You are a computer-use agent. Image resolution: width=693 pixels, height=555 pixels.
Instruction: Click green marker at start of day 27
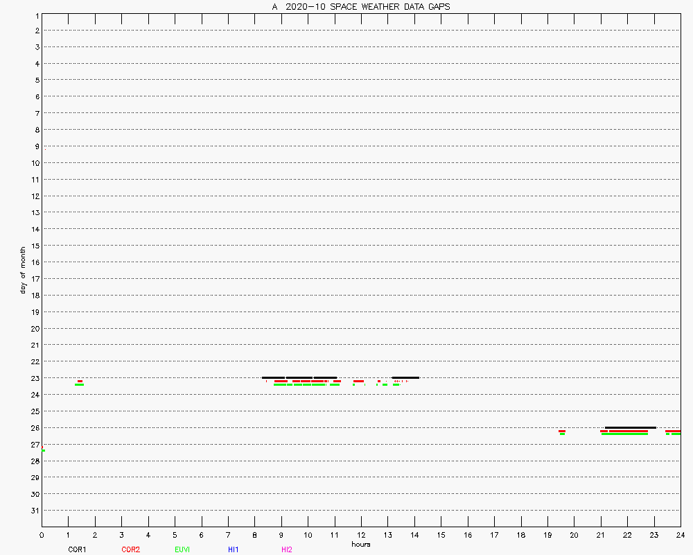43,450
